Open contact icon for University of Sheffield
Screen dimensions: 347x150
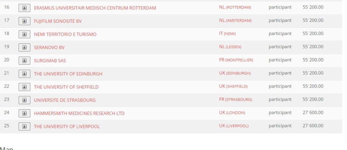[24, 87]
